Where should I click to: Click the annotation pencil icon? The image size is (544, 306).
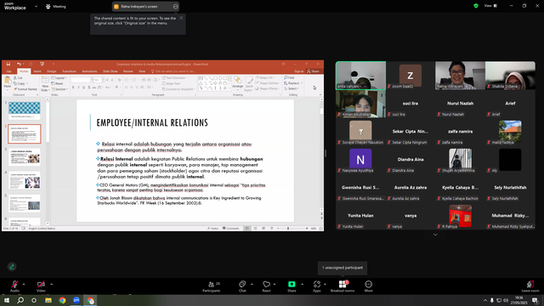[x=12, y=266]
